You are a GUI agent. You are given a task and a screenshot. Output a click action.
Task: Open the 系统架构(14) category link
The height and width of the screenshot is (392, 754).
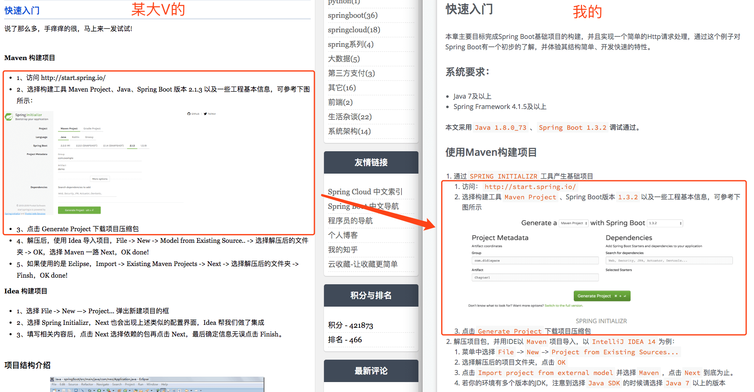(x=349, y=131)
